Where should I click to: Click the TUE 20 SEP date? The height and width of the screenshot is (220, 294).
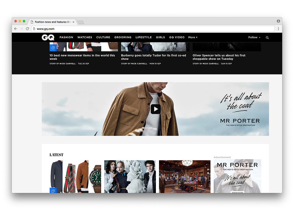point(84,64)
